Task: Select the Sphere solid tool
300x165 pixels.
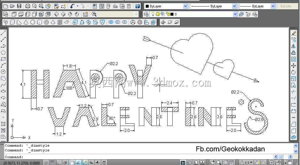Action: coord(33,22)
